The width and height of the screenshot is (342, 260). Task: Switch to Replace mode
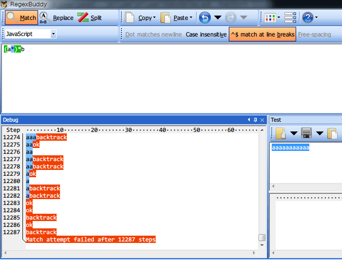pyautogui.click(x=56, y=18)
